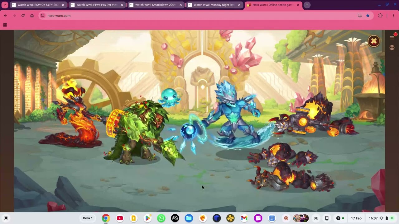The width and height of the screenshot is (399, 224).
Task: Expand the tab search dropdown
Action: tap(5, 5)
